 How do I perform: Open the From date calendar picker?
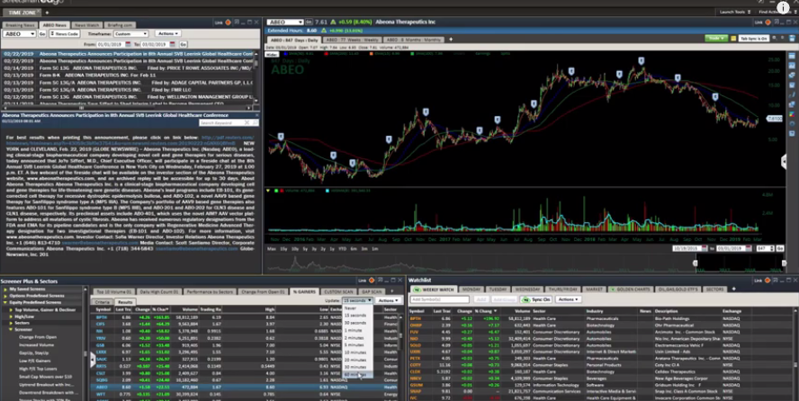point(128,44)
